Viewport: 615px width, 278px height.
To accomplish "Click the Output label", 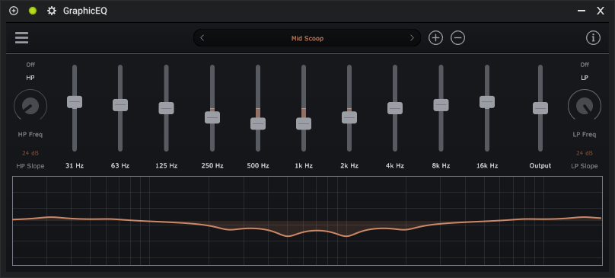I will (x=540, y=166).
